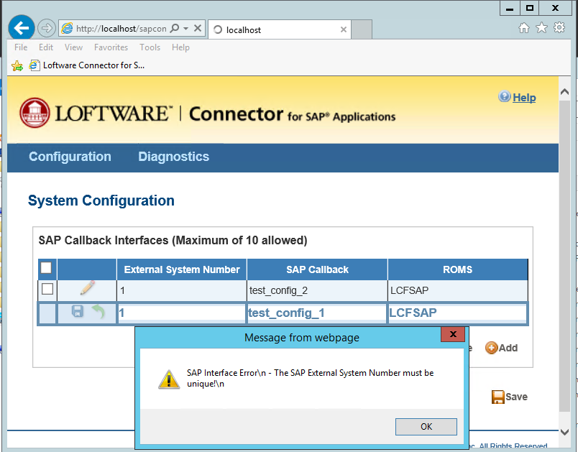Open the Tools menu
This screenshot has height=452, width=578.
[150, 47]
